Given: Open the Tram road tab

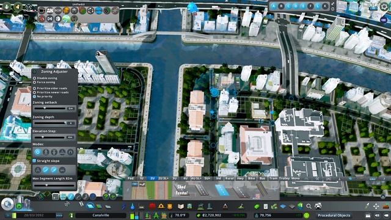Looking at the screenshot, I should click(273, 178).
